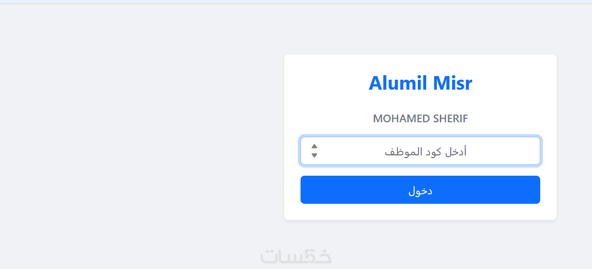
Task: Click the spinner up arrow in employee code field
Action: coord(314,147)
